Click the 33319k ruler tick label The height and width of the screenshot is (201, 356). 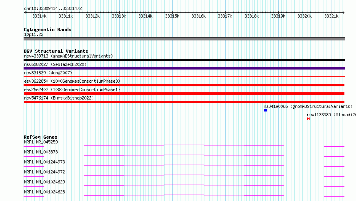(x=278, y=16)
